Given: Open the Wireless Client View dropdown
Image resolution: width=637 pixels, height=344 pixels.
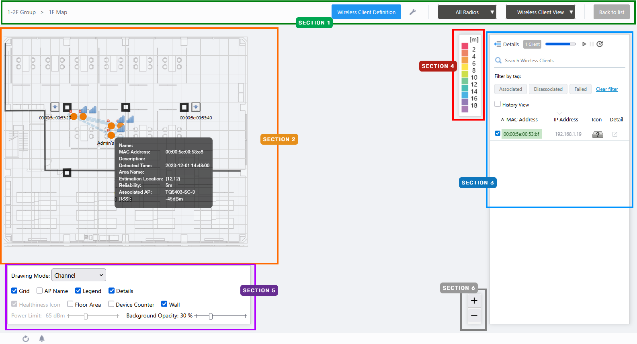Looking at the screenshot, I should click(x=540, y=12).
